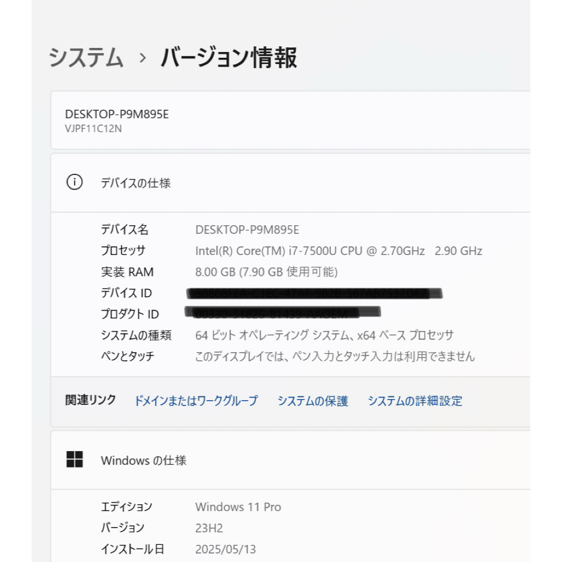Click the redacted プロダクト ID value
The image size is (562, 562).
pyautogui.click(x=283, y=313)
